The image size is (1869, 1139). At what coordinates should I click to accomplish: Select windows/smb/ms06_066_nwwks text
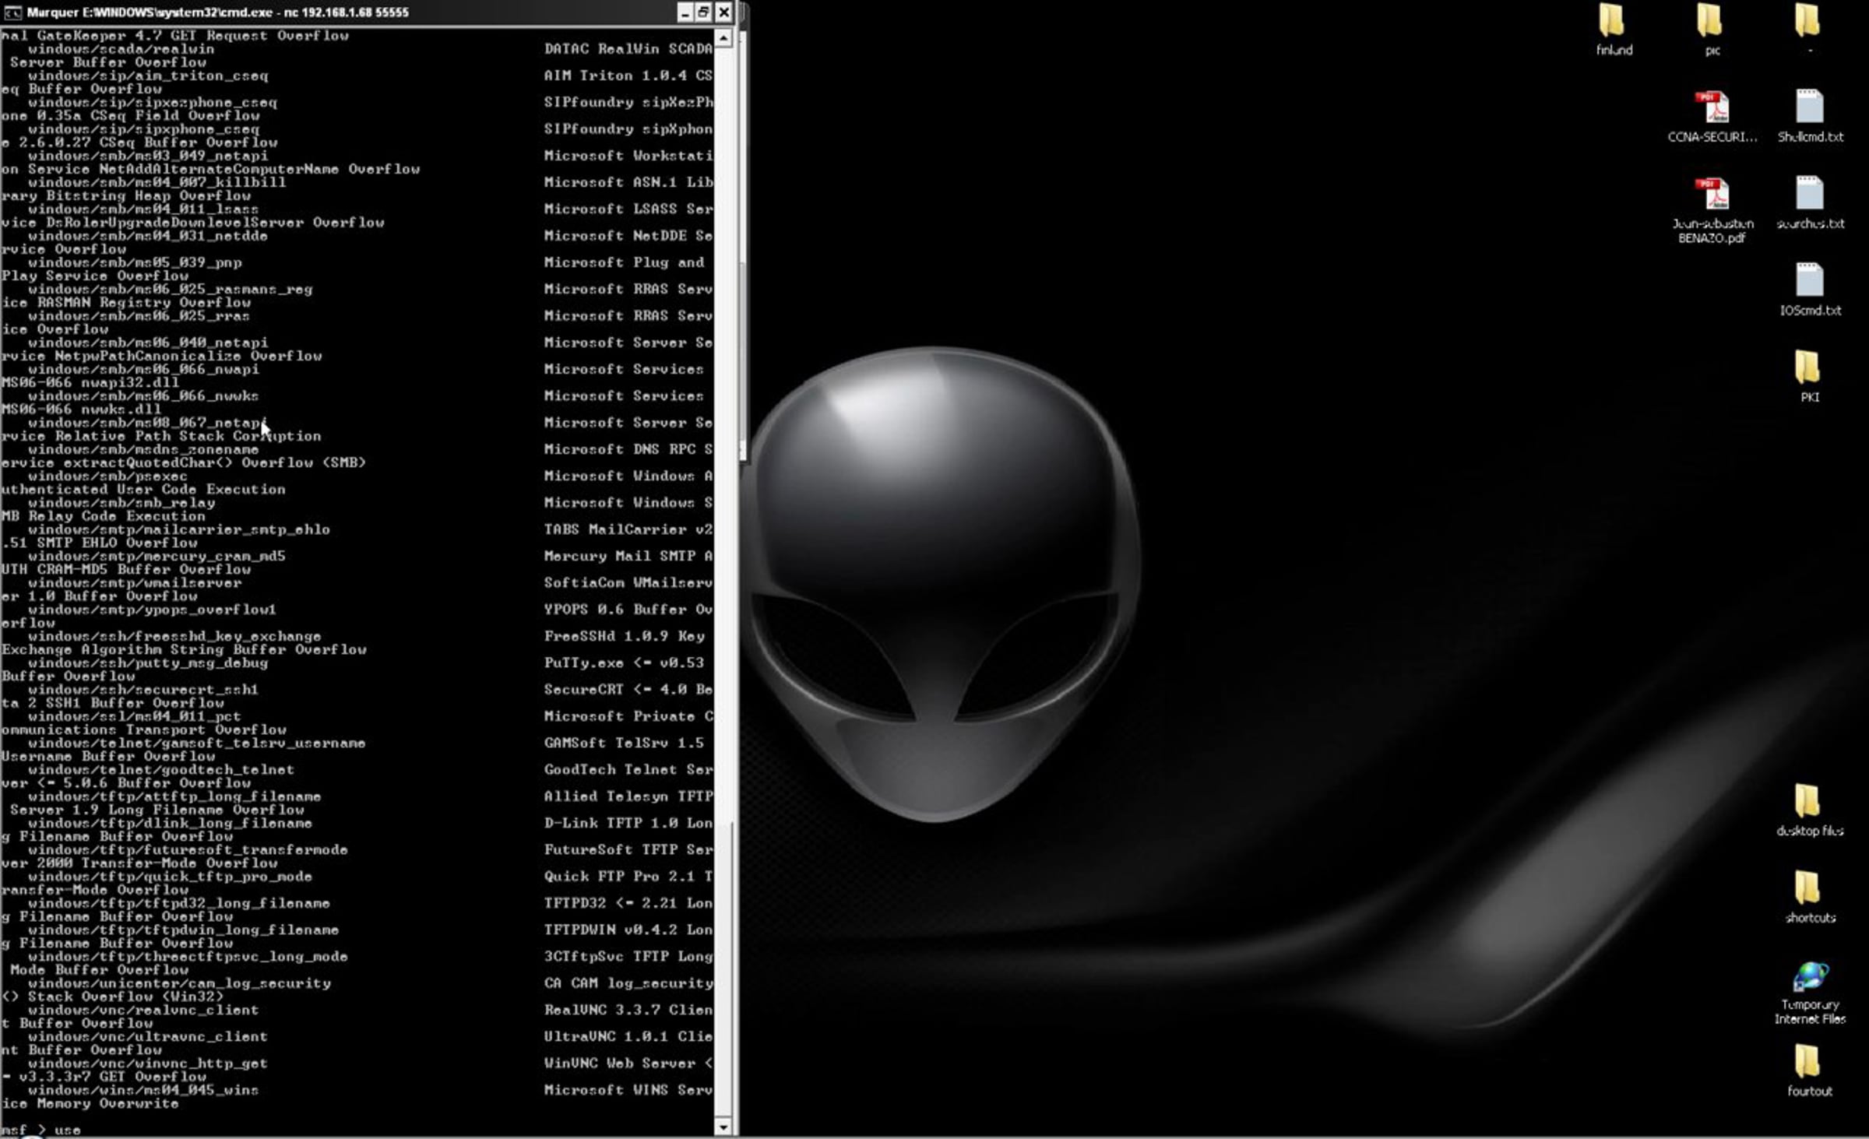click(143, 396)
